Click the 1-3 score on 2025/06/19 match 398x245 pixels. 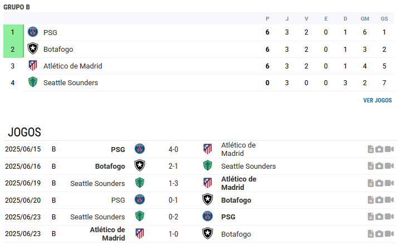point(173,183)
